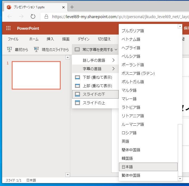
Task: Click the 現在のスライドから button label
Action: (55, 50)
